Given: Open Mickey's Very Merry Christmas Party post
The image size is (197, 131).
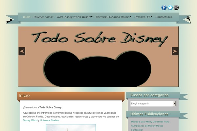Looking at the screenshot, I should tap(150, 122).
